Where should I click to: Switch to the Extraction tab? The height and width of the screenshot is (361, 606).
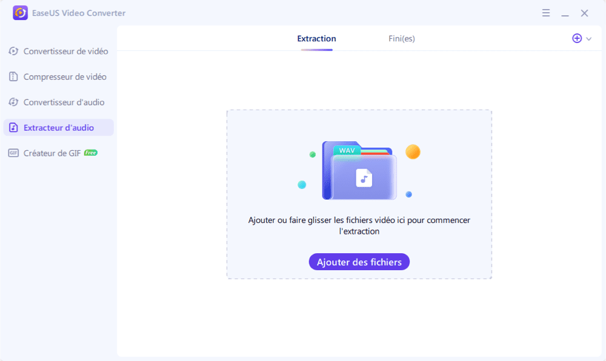[316, 39]
